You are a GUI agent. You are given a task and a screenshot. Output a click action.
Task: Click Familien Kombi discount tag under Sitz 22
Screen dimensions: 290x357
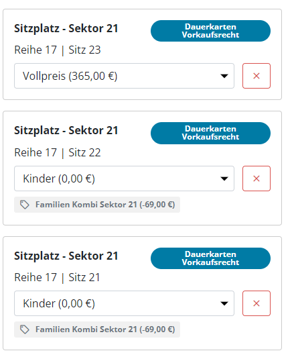(97, 205)
